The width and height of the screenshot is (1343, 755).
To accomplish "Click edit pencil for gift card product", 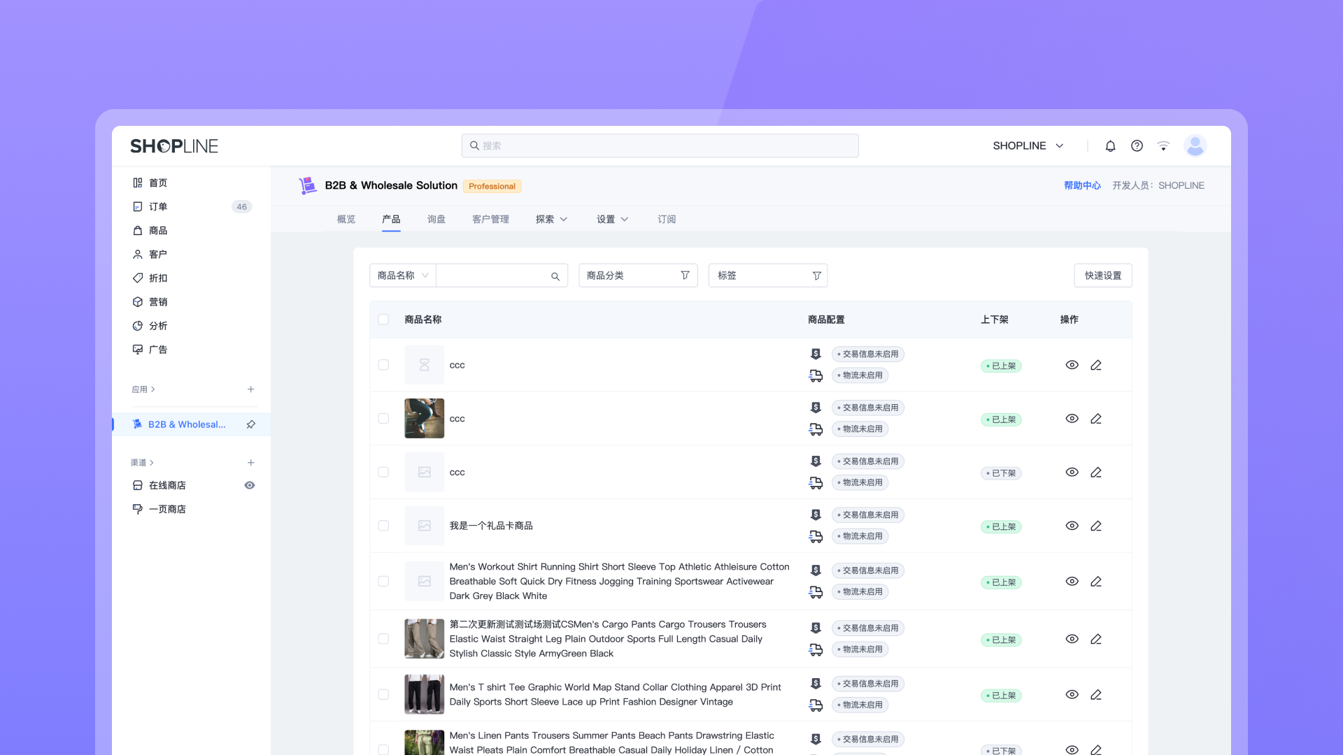I will pos(1096,526).
